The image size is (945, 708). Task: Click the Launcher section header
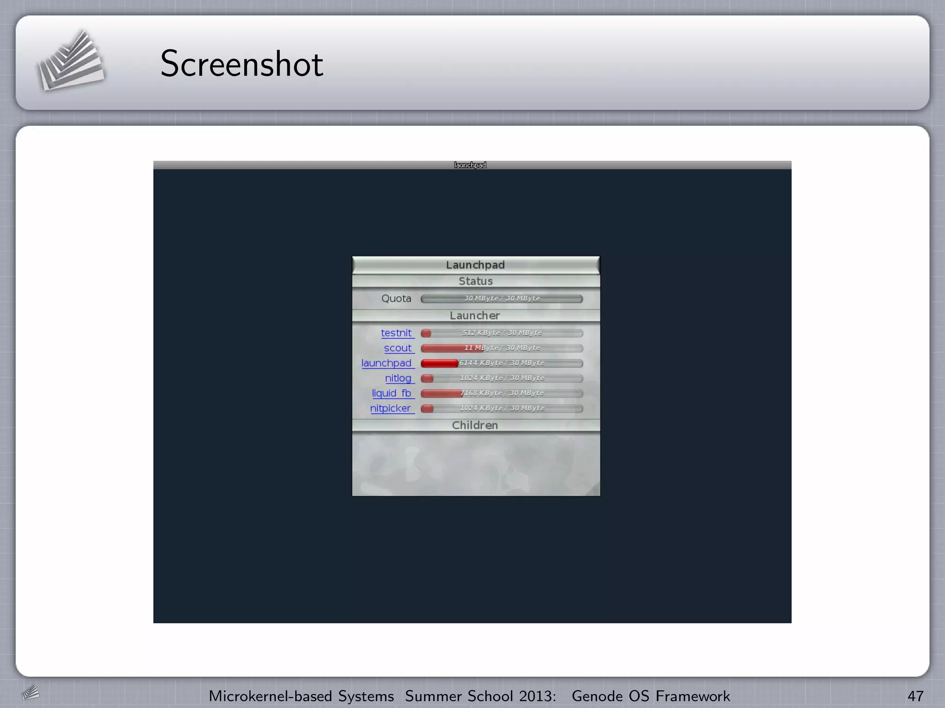(x=476, y=316)
